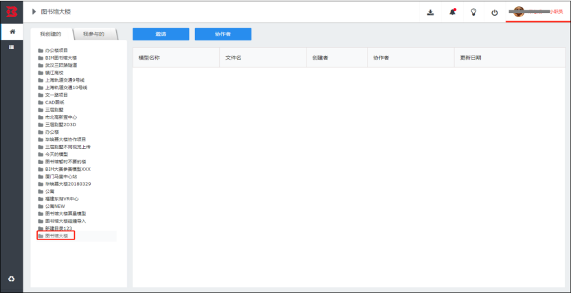Select the 镇江高校 folder

tap(51, 73)
